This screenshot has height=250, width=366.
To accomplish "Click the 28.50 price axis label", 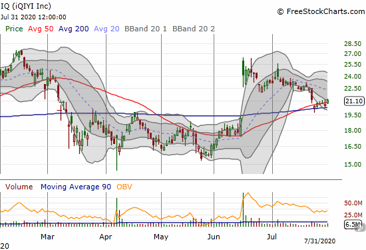I will coord(353,44).
